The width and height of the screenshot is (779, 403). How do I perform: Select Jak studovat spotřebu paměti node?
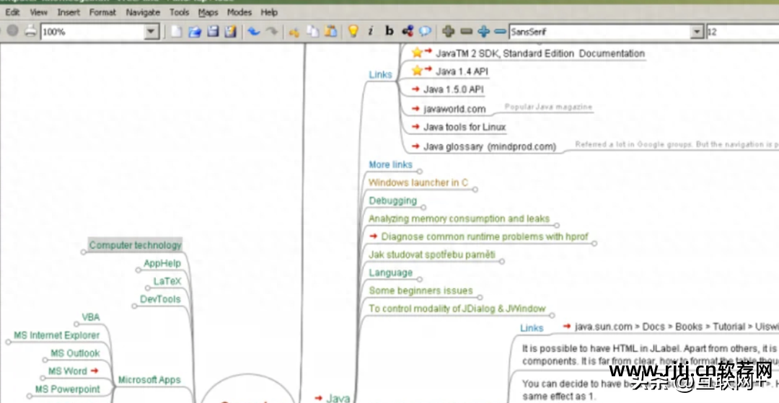pyautogui.click(x=432, y=254)
